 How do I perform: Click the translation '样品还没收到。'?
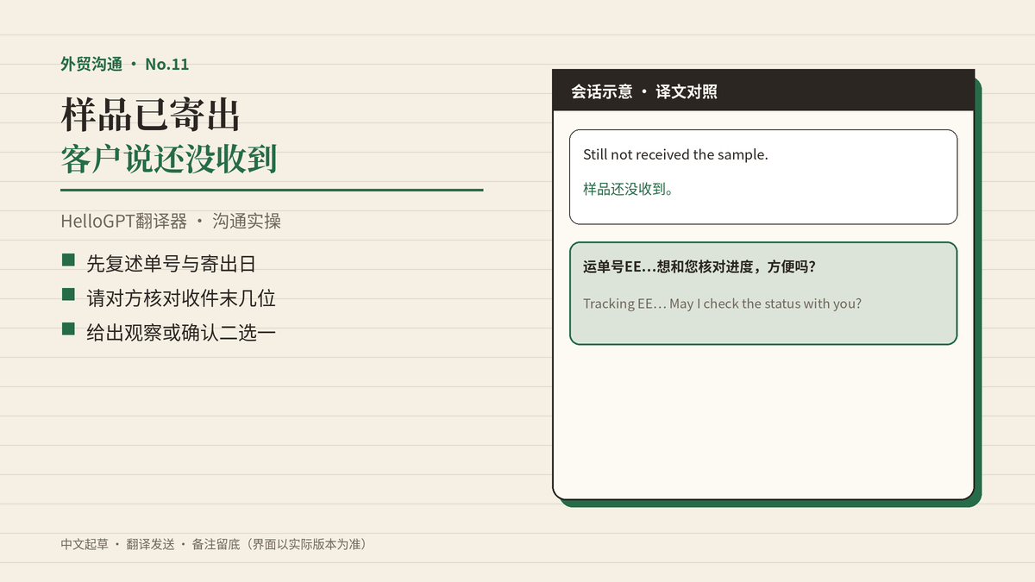[629, 189]
